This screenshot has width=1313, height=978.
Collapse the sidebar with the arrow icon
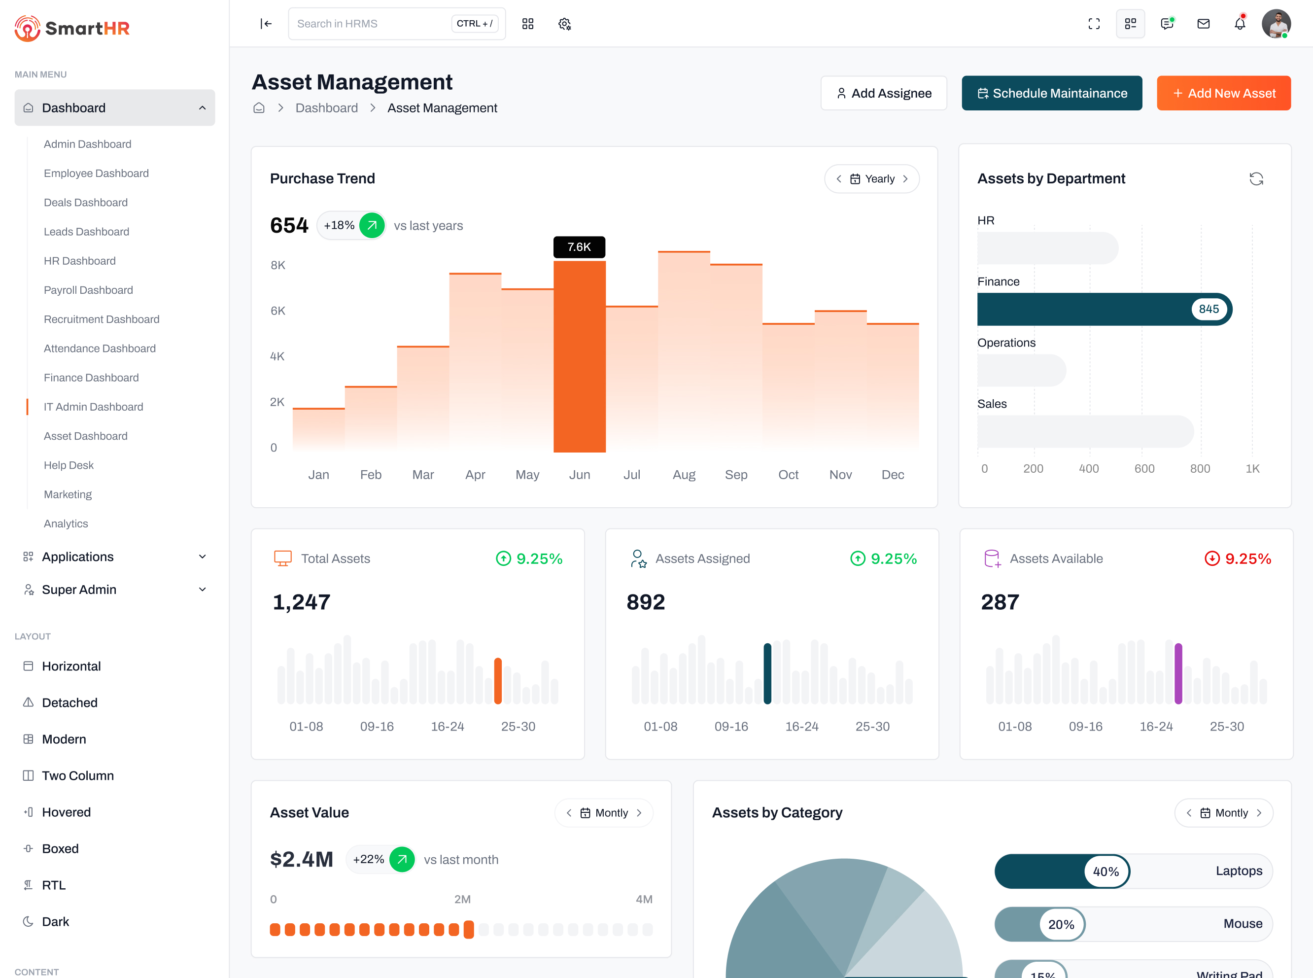266,24
